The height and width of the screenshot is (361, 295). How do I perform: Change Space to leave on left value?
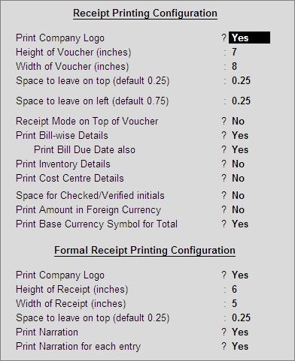click(241, 101)
